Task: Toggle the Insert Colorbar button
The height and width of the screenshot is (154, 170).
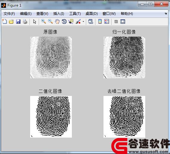Action: point(100,21)
